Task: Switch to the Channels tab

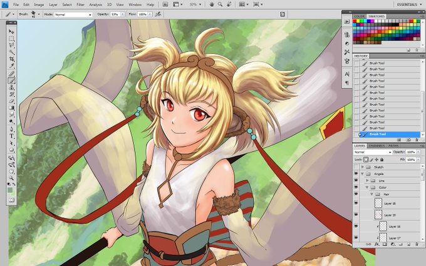Action: (x=377, y=146)
